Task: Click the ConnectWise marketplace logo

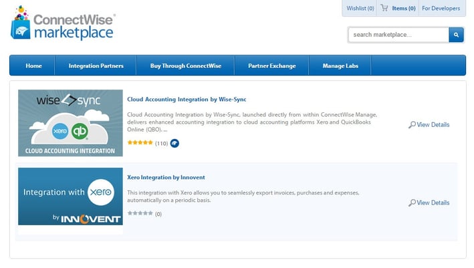Action: [63, 23]
